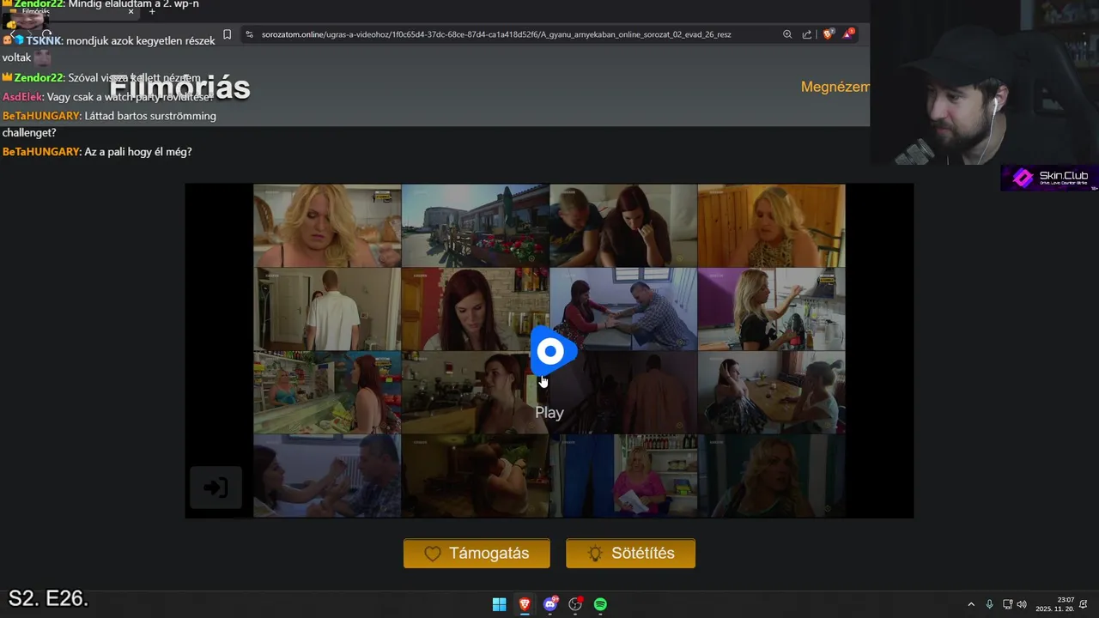Click the microphone icon in the system tray
Screen dimensions: 1099x618
(x=990, y=604)
